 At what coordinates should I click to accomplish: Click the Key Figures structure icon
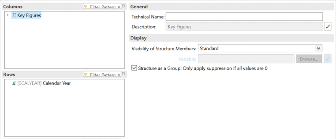(14, 15)
